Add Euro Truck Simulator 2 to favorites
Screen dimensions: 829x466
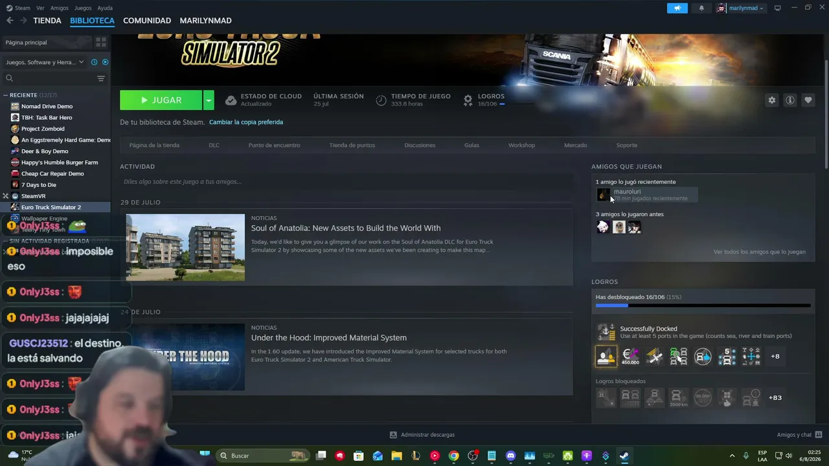(x=808, y=100)
